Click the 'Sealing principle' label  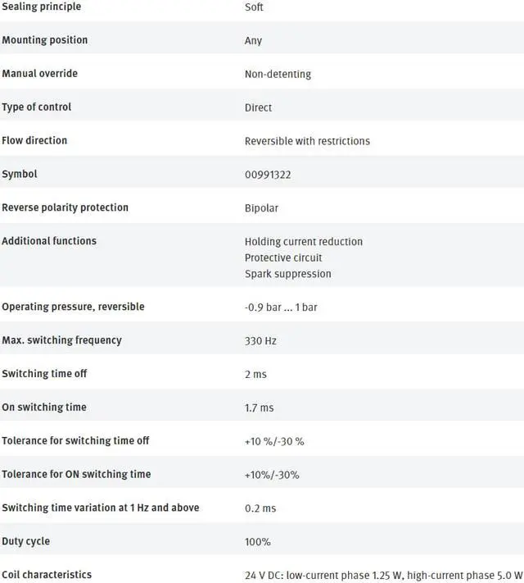click(x=41, y=7)
